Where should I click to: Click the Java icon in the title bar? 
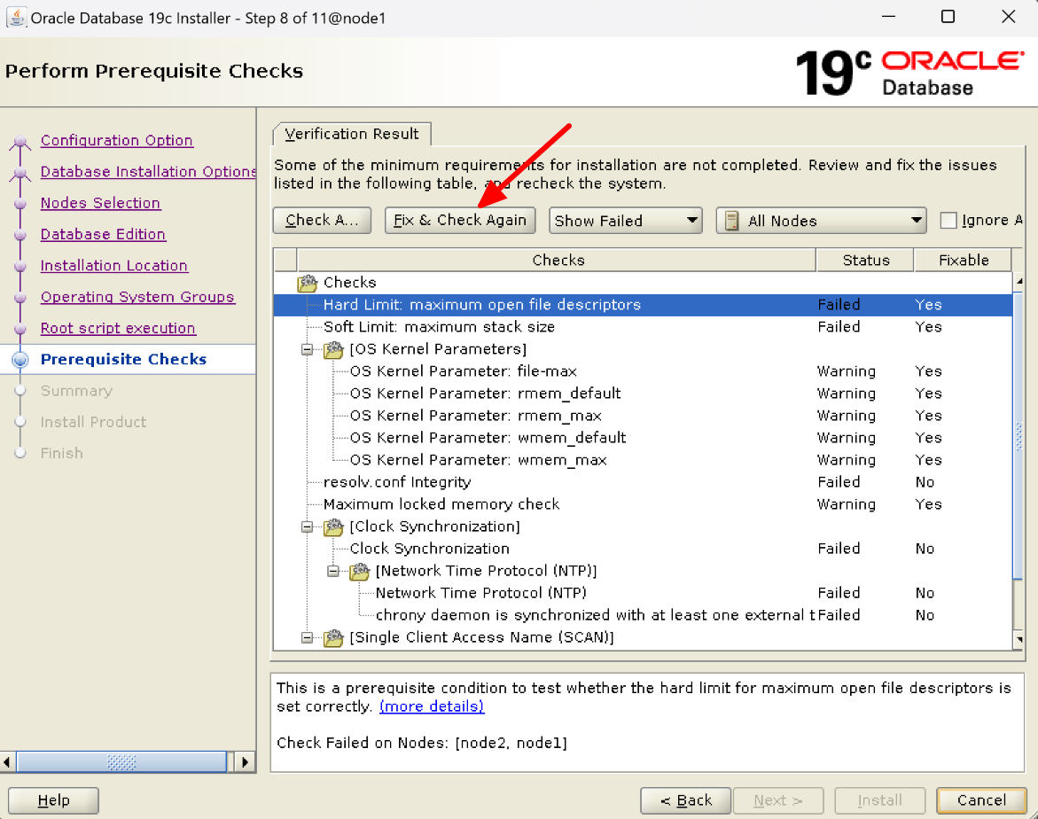point(16,17)
